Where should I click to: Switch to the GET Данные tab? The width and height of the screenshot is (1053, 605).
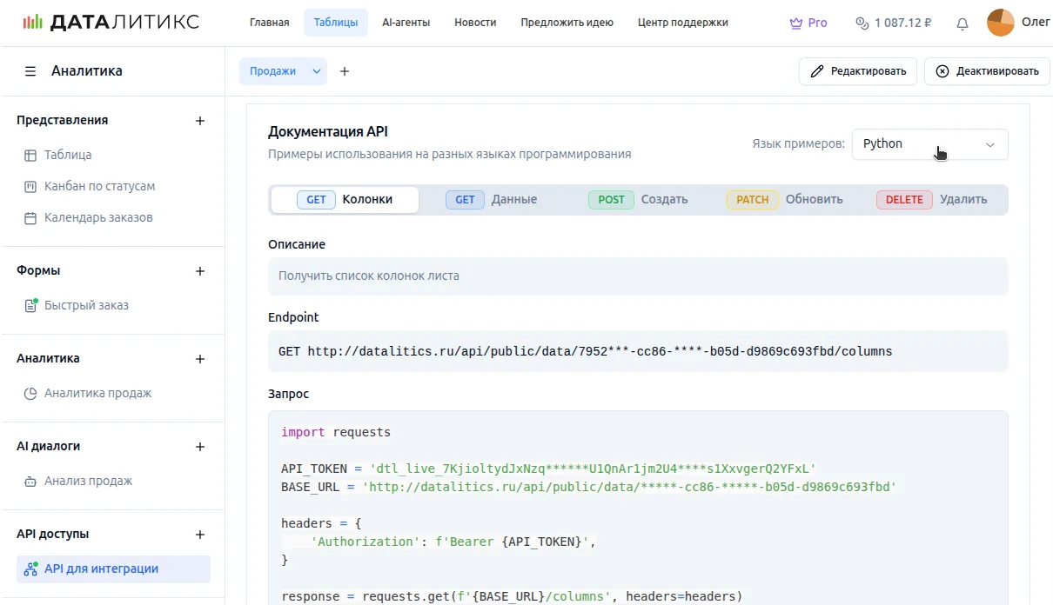[x=492, y=200]
